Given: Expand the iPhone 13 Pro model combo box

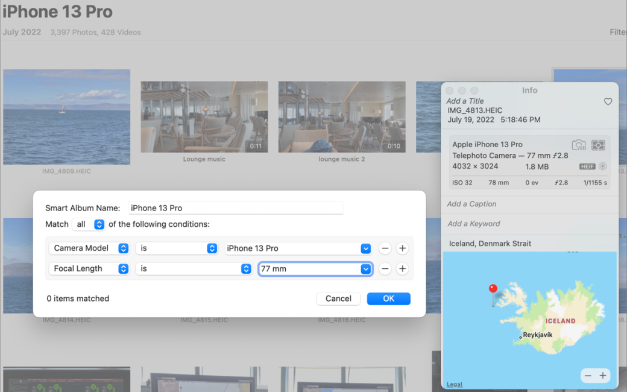Looking at the screenshot, I should [x=365, y=248].
